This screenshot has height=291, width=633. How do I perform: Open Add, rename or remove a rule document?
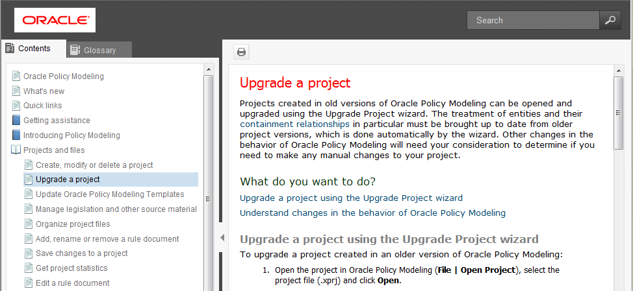click(x=107, y=239)
